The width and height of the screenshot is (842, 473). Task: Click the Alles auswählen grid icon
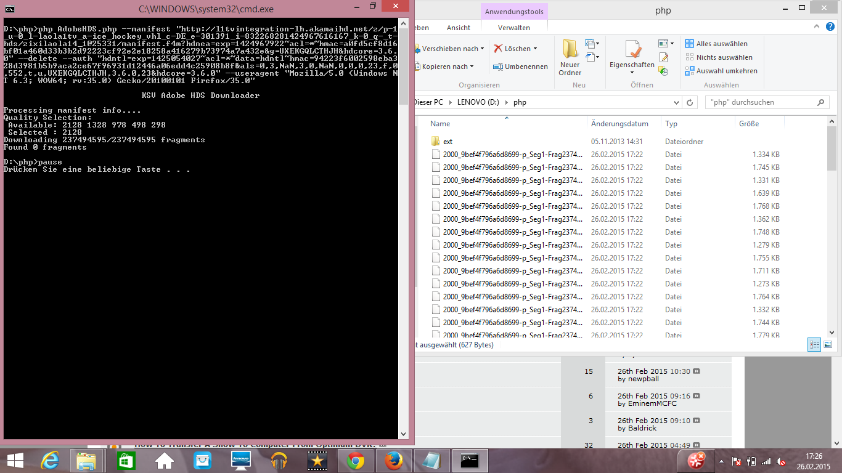(x=690, y=44)
